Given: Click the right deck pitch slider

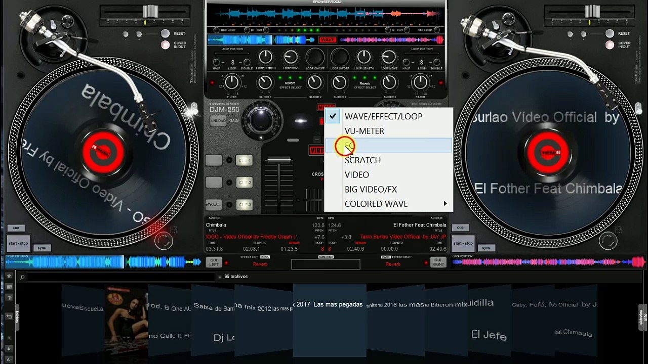Looking at the screenshot, I should click(x=592, y=11).
